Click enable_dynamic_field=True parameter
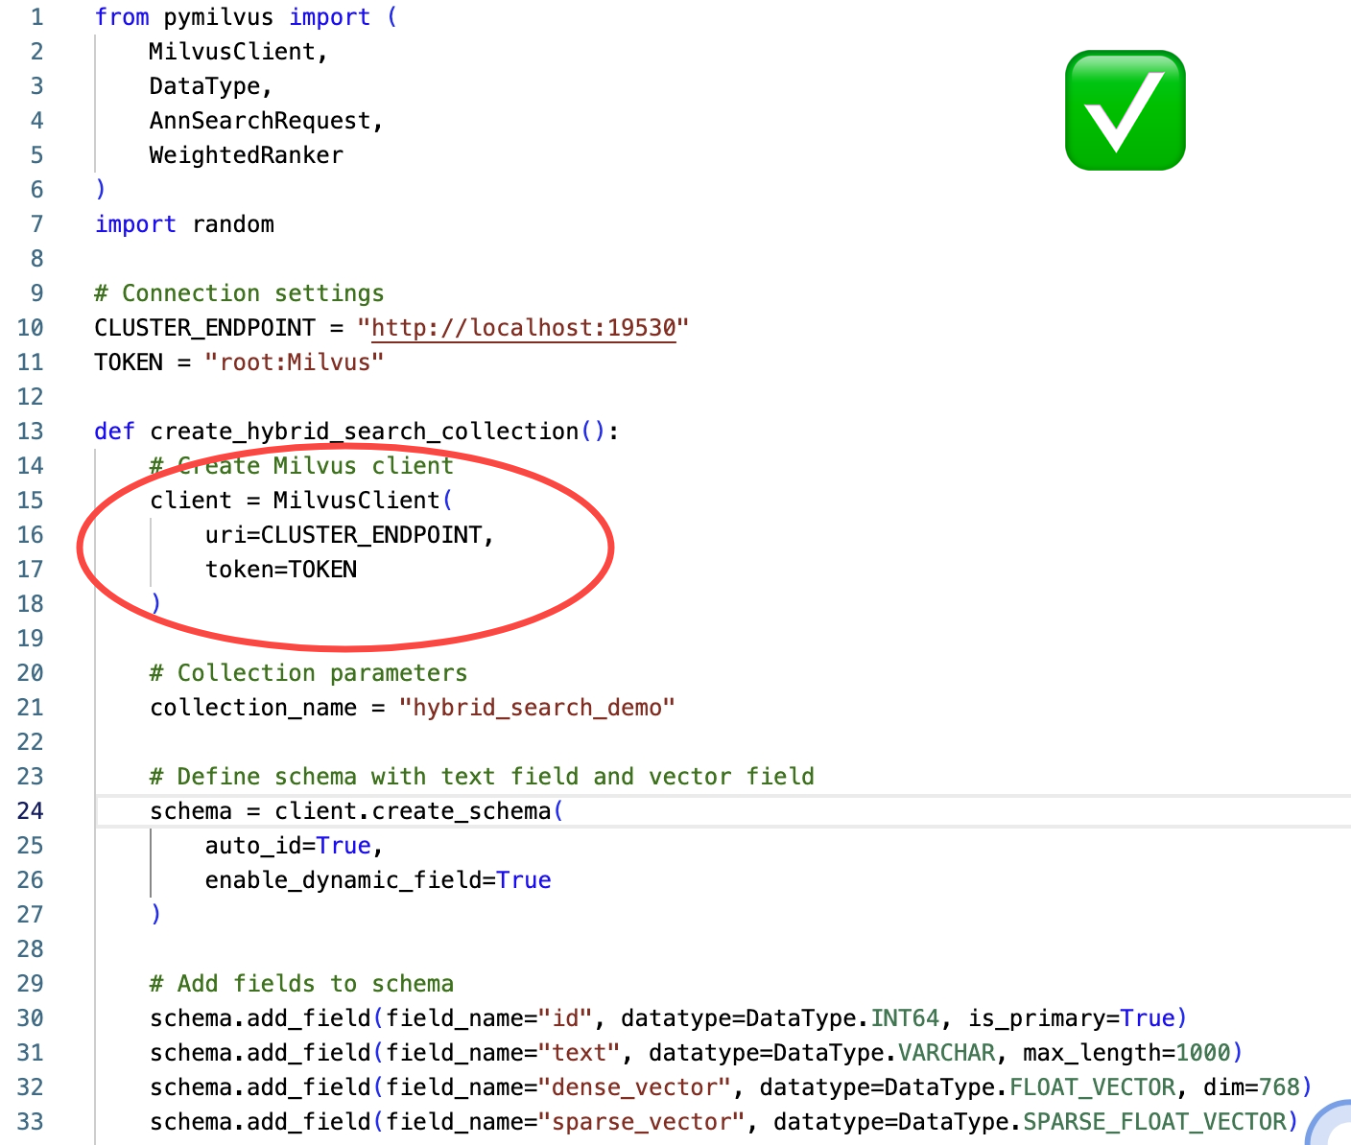The height and width of the screenshot is (1145, 1351). pyautogui.click(x=377, y=880)
